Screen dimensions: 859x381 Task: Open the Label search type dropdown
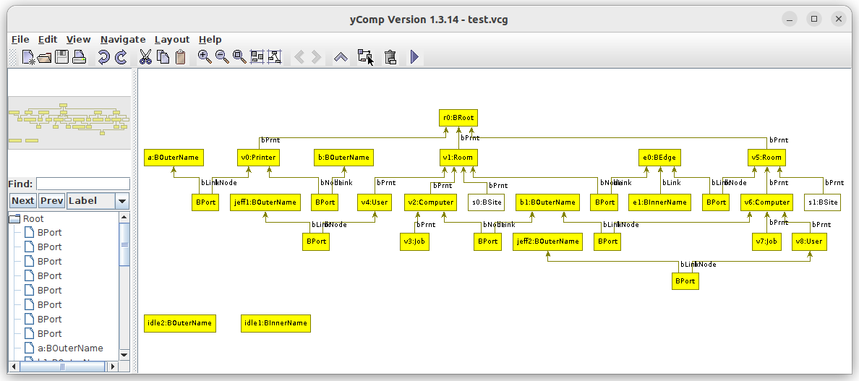[x=122, y=201]
